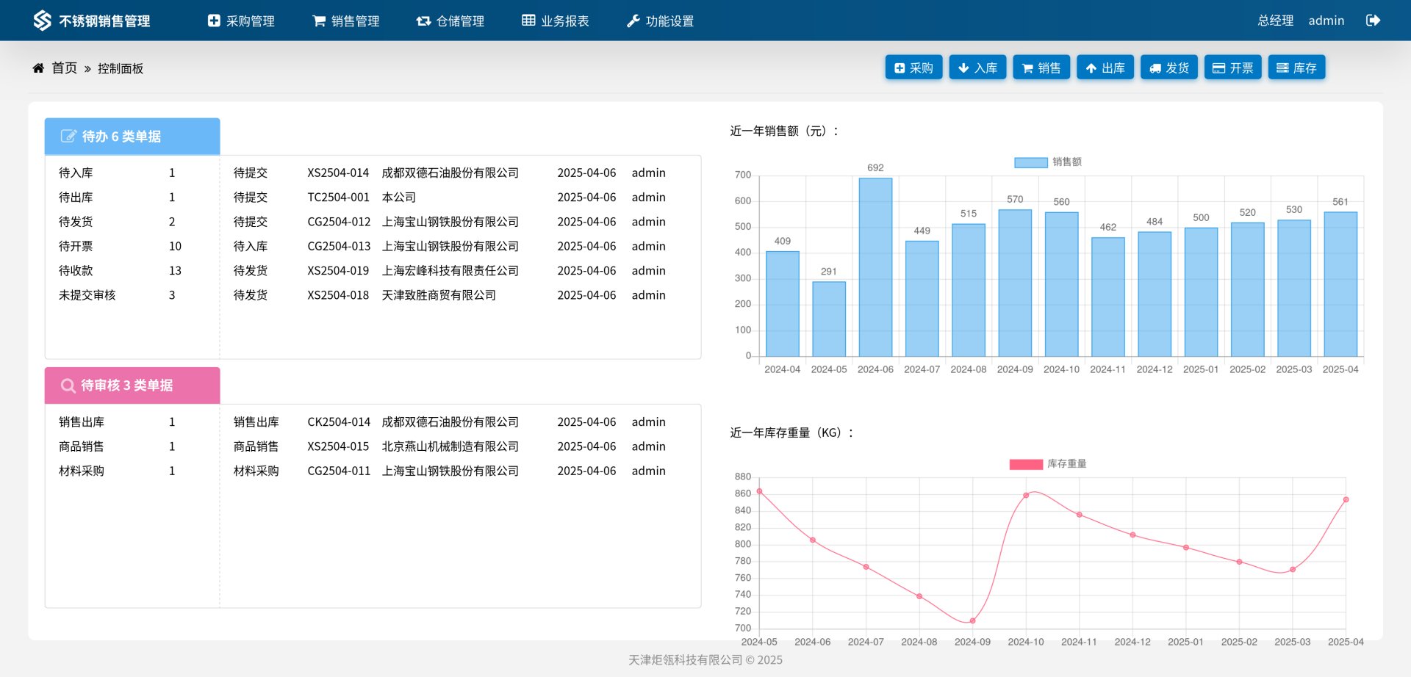Expand the 业务报表 reports menu

(556, 21)
